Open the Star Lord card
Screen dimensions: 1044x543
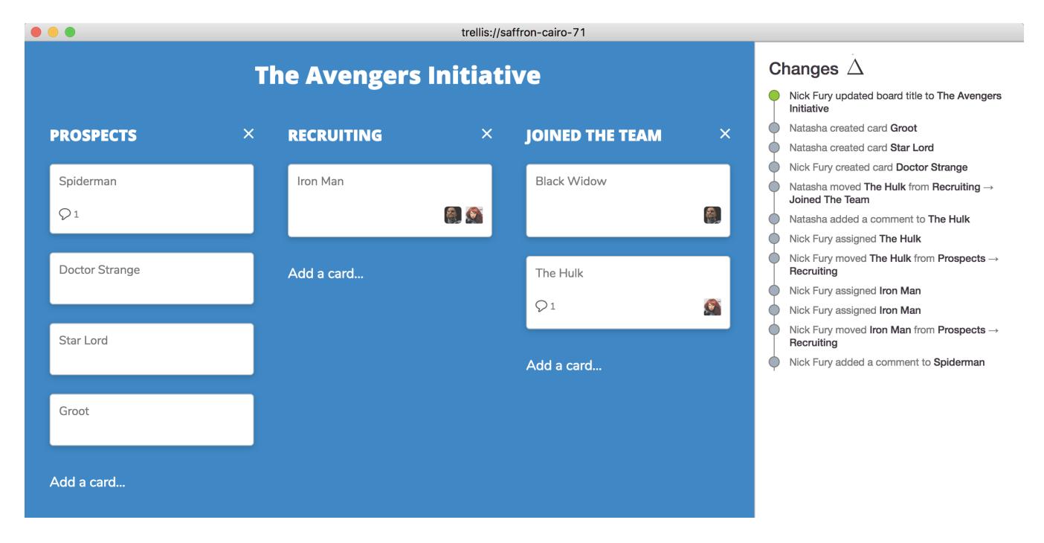tap(152, 349)
